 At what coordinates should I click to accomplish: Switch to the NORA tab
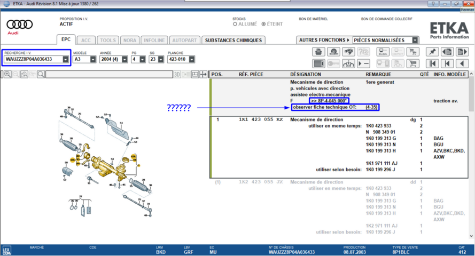tap(130, 40)
